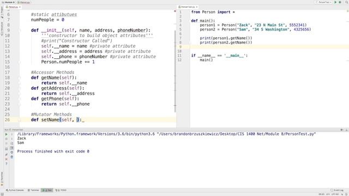Click 'numPeople = 0' on line 7
349x196 pixels.
click(x=47, y=20)
